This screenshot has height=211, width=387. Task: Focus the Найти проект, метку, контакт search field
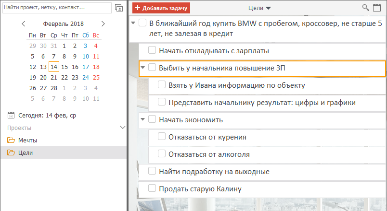click(57, 8)
